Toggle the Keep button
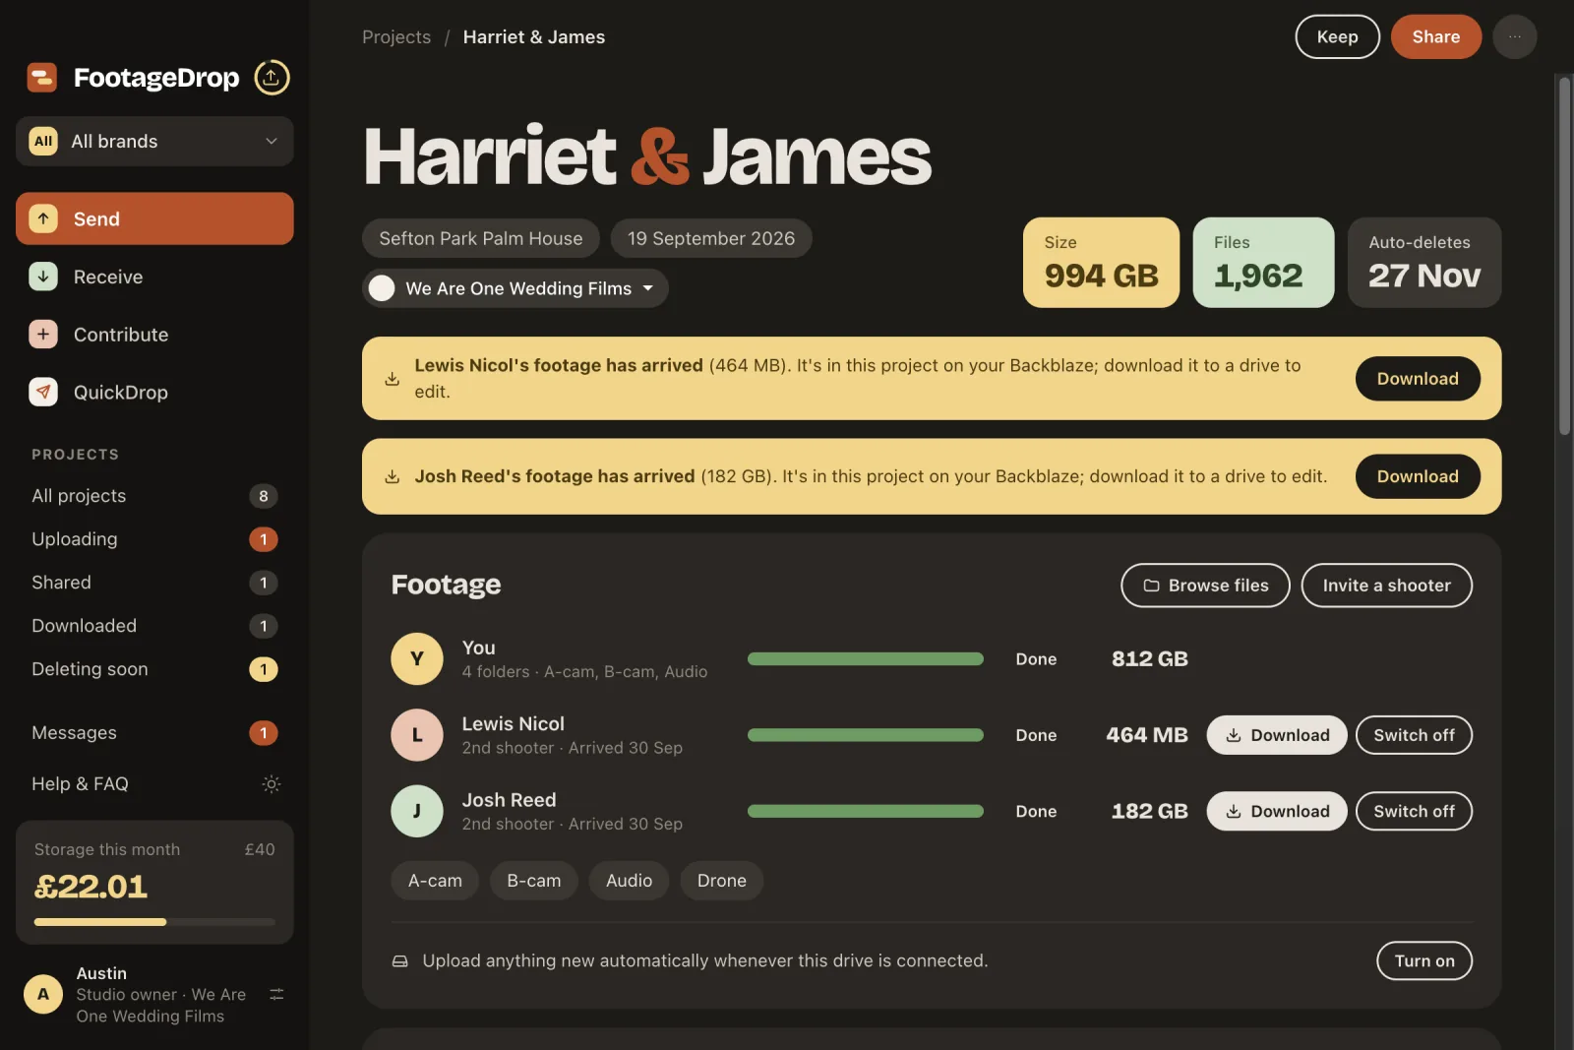 coord(1337,37)
